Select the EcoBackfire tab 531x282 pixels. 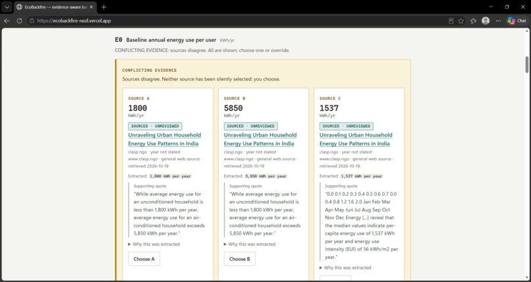[55, 7]
